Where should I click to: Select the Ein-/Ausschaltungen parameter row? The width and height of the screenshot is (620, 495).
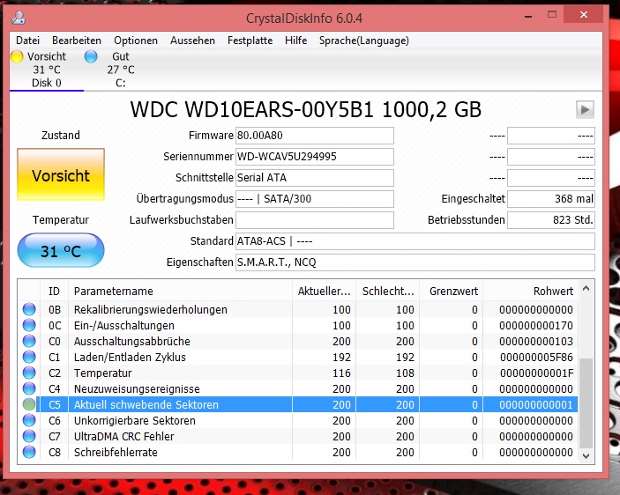(x=298, y=325)
